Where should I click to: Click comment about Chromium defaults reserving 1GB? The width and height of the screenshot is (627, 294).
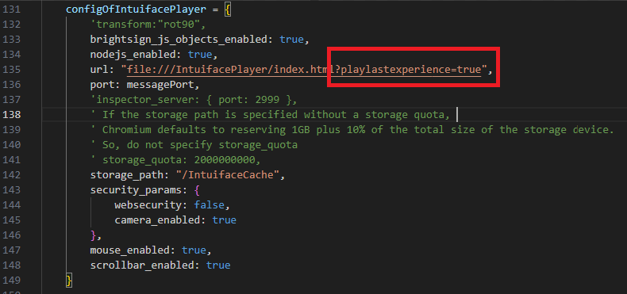(352, 130)
